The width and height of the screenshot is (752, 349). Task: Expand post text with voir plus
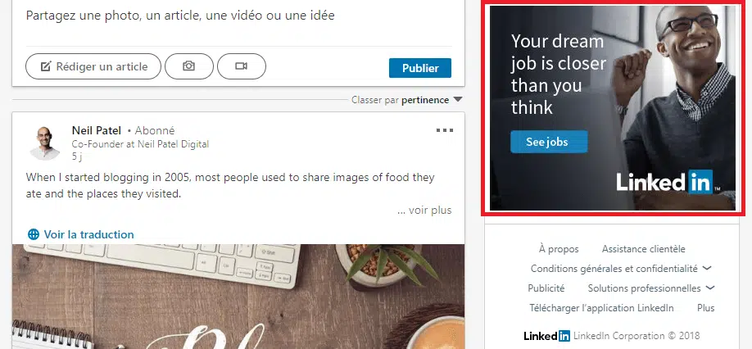(x=425, y=210)
